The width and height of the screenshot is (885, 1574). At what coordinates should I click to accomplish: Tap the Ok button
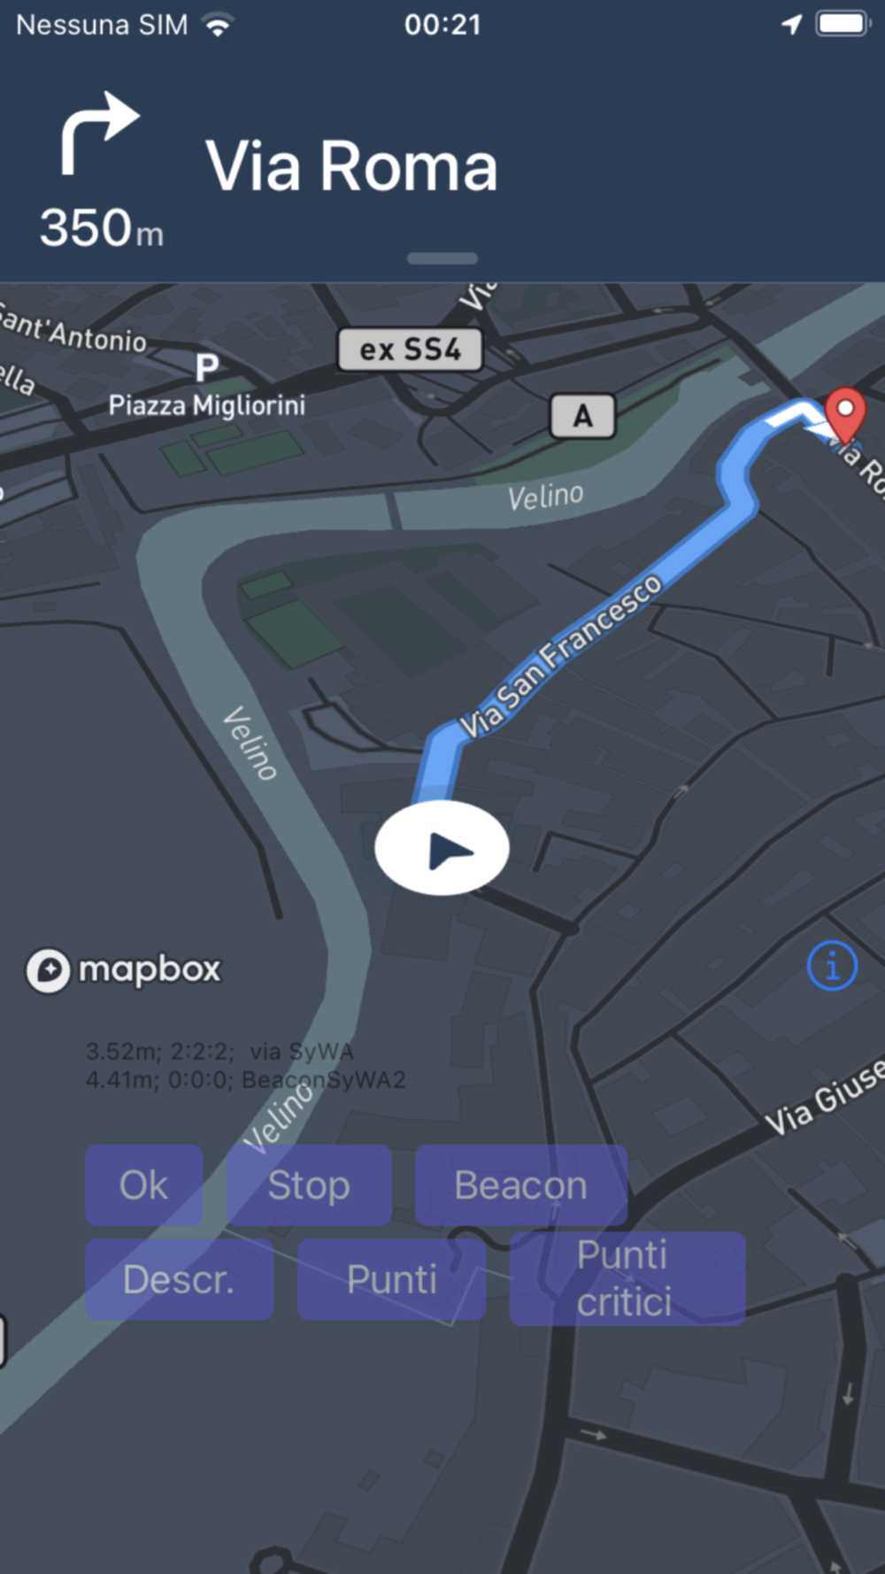pyautogui.click(x=143, y=1185)
